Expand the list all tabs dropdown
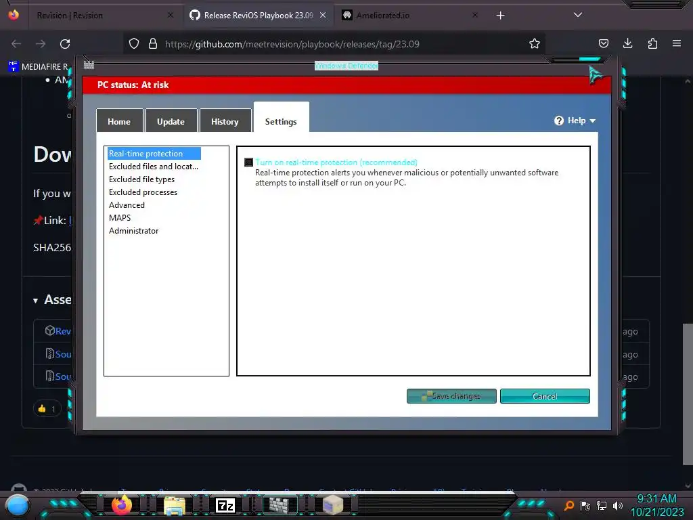The image size is (693, 520). tap(578, 15)
